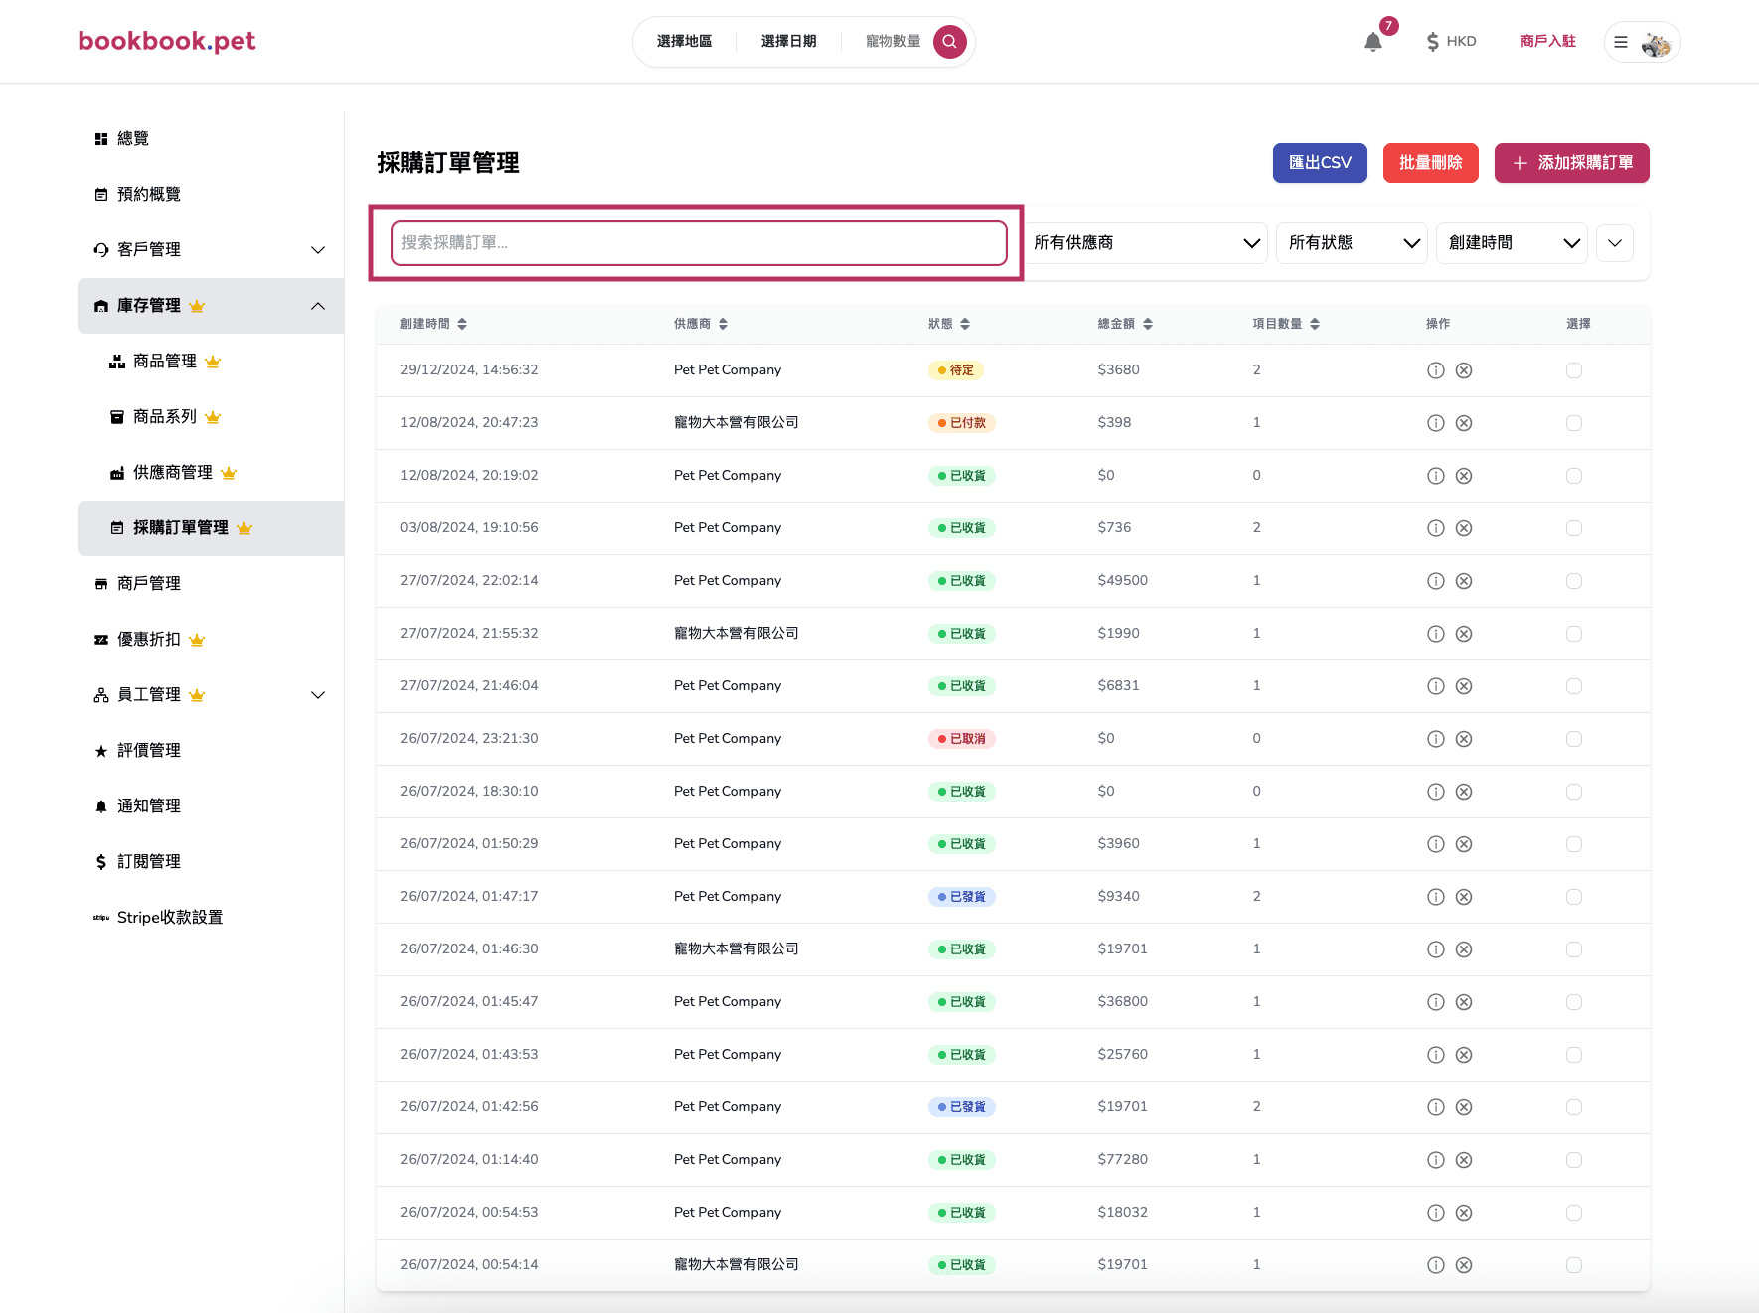View info for the $18032 order
Image resolution: width=1759 pixels, height=1313 pixels.
click(x=1435, y=1213)
